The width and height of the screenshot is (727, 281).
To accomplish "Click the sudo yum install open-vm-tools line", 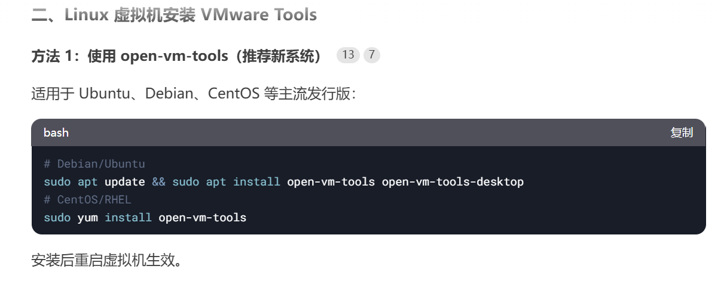I will (x=145, y=217).
